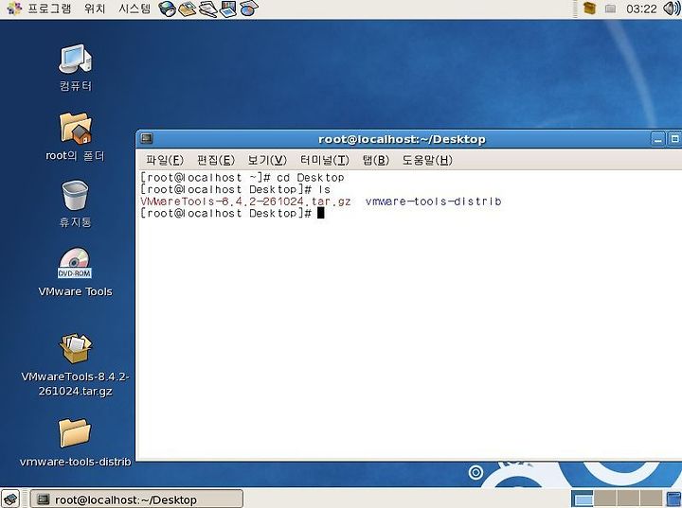Switch to the second workspace in the pager
This screenshot has height=508, width=682.
(x=605, y=499)
